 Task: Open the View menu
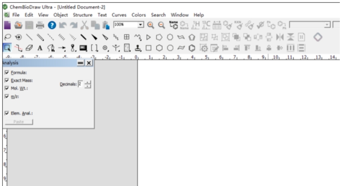43,15
